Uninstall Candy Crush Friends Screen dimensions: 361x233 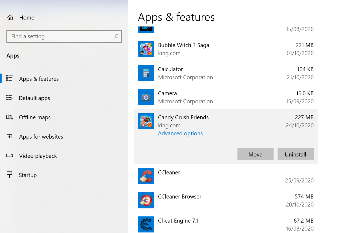click(x=295, y=154)
